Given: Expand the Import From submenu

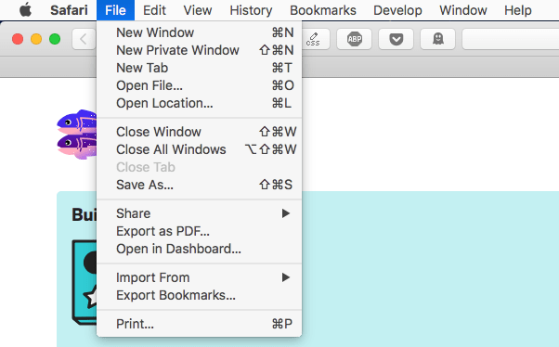Looking at the screenshot, I should click(200, 277).
